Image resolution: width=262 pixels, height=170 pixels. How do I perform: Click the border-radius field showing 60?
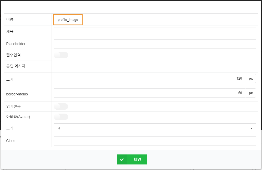click(x=150, y=93)
